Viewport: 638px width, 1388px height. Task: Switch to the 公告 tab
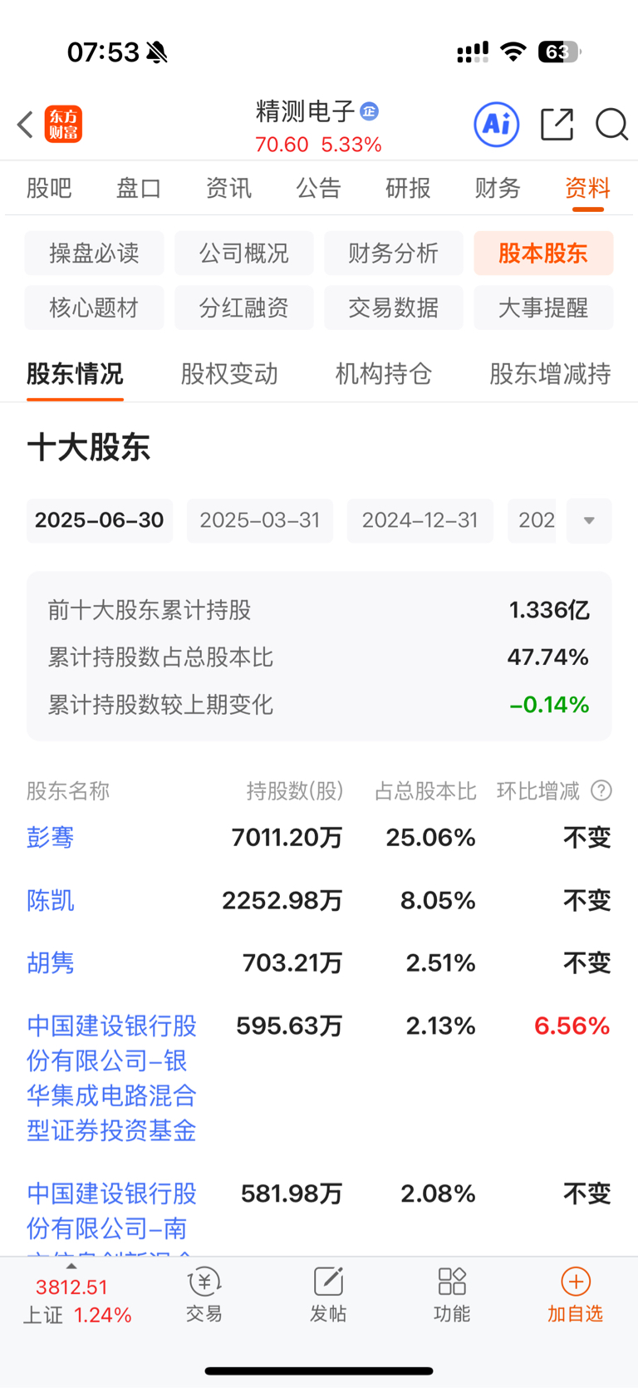pyautogui.click(x=318, y=188)
